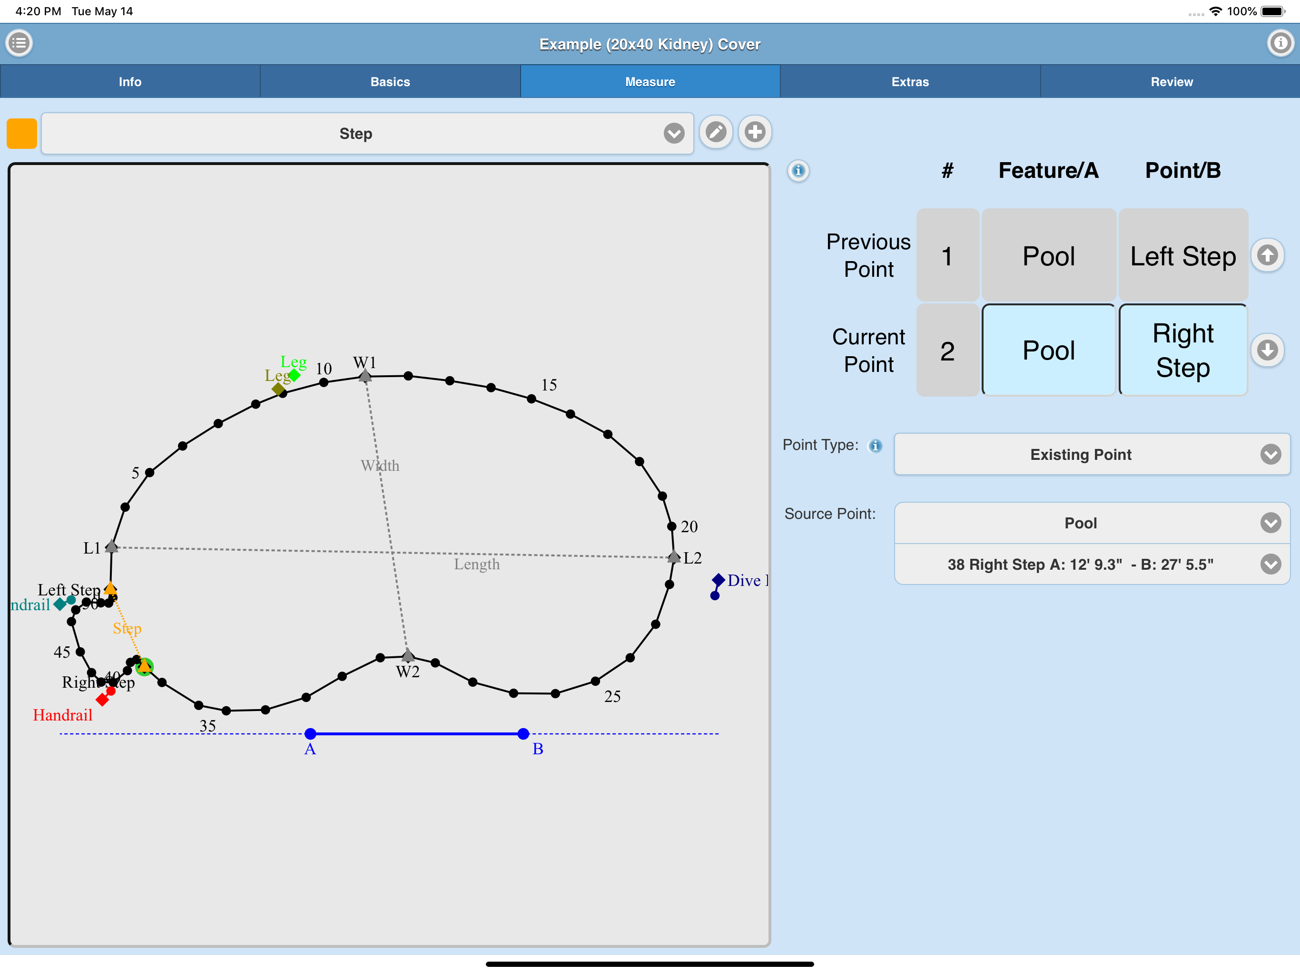1300x974 pixels.
Task: Select pool perimeter point 5
Action: pyautogui.click(x=149, y=472)
